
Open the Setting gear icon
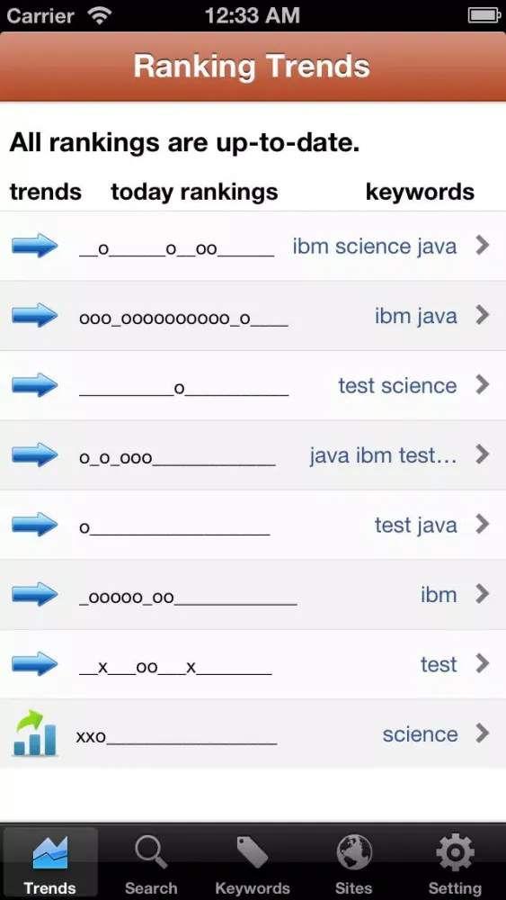455,852
